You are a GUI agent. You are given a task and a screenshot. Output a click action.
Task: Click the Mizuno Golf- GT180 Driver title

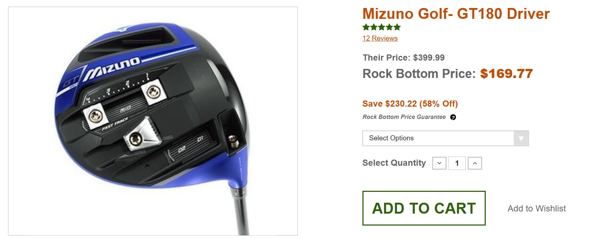[x=456, y=14]
